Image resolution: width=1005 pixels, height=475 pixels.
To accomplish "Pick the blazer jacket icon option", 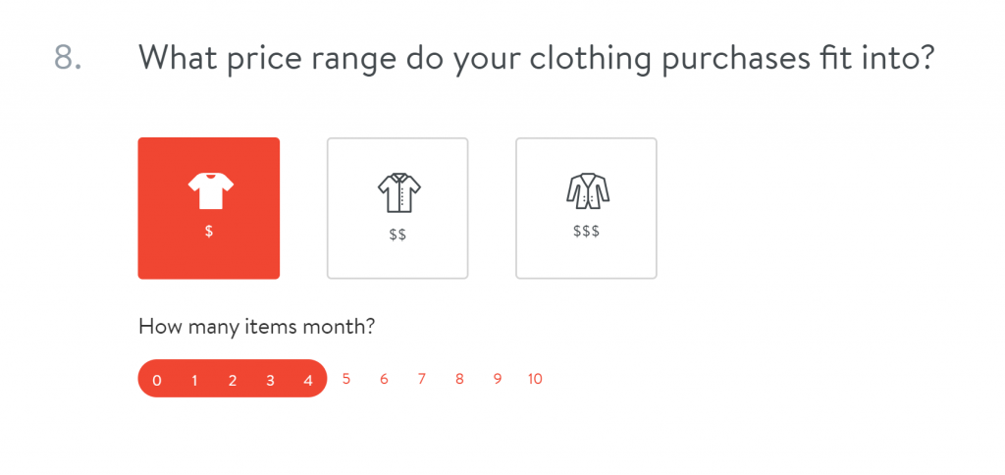I will [x=587, y=190].
